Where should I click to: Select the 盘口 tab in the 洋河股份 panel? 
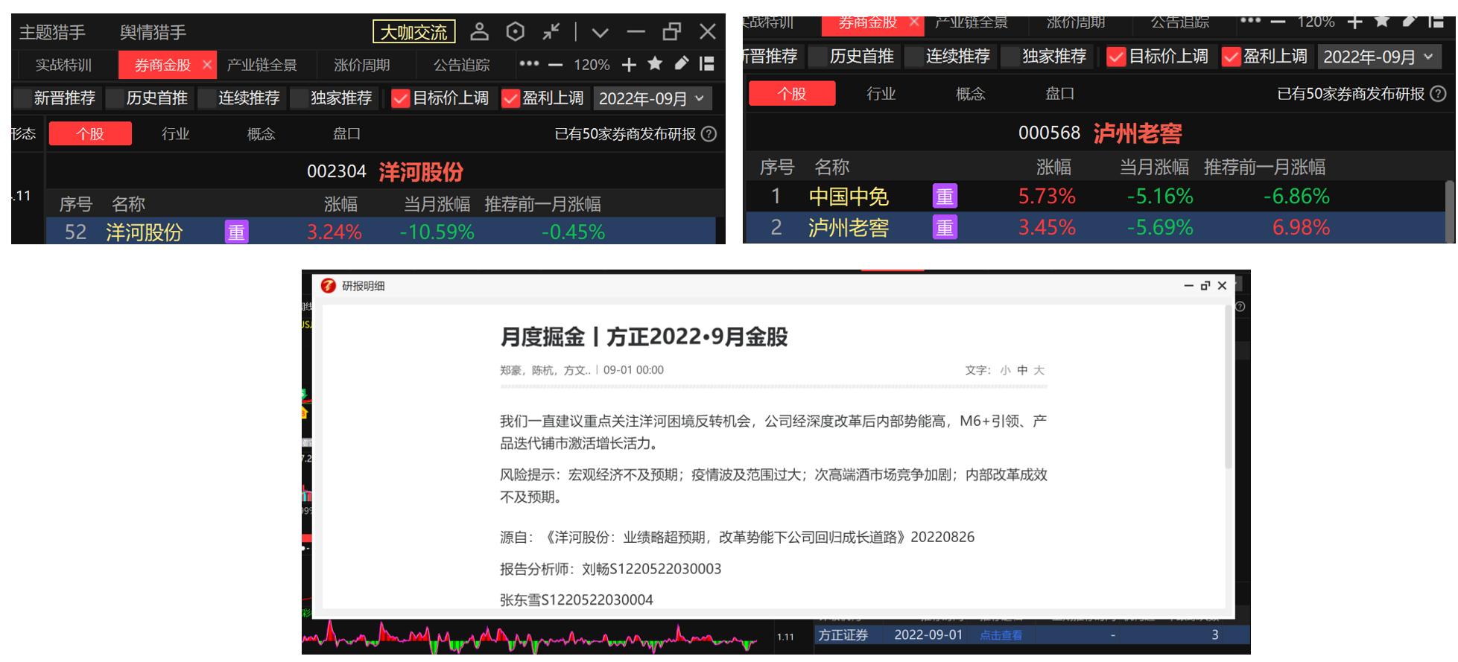[x=346, y=134]
